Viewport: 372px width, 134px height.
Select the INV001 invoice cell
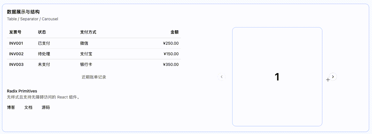coord(16,44)
